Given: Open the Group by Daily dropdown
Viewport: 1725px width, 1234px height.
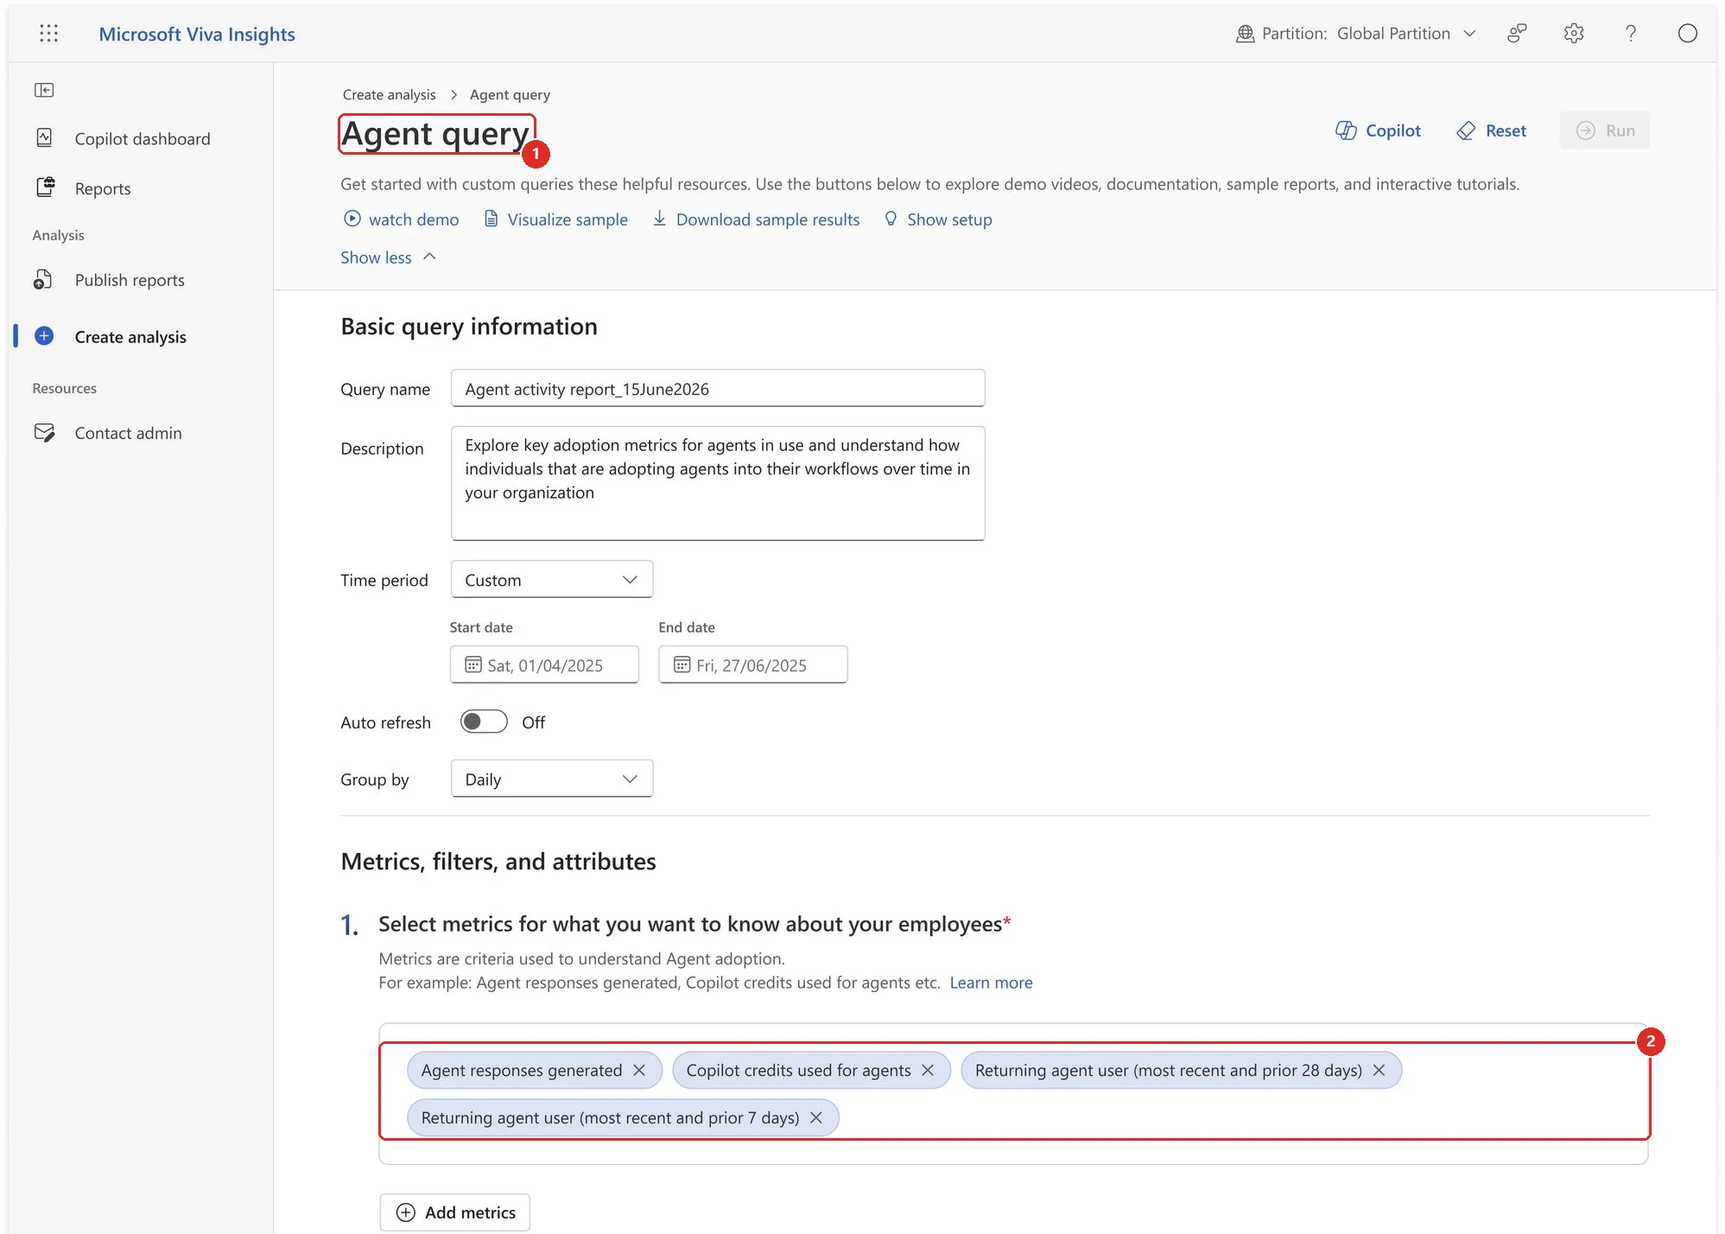Looking at the screenshot, I should 551,779.
